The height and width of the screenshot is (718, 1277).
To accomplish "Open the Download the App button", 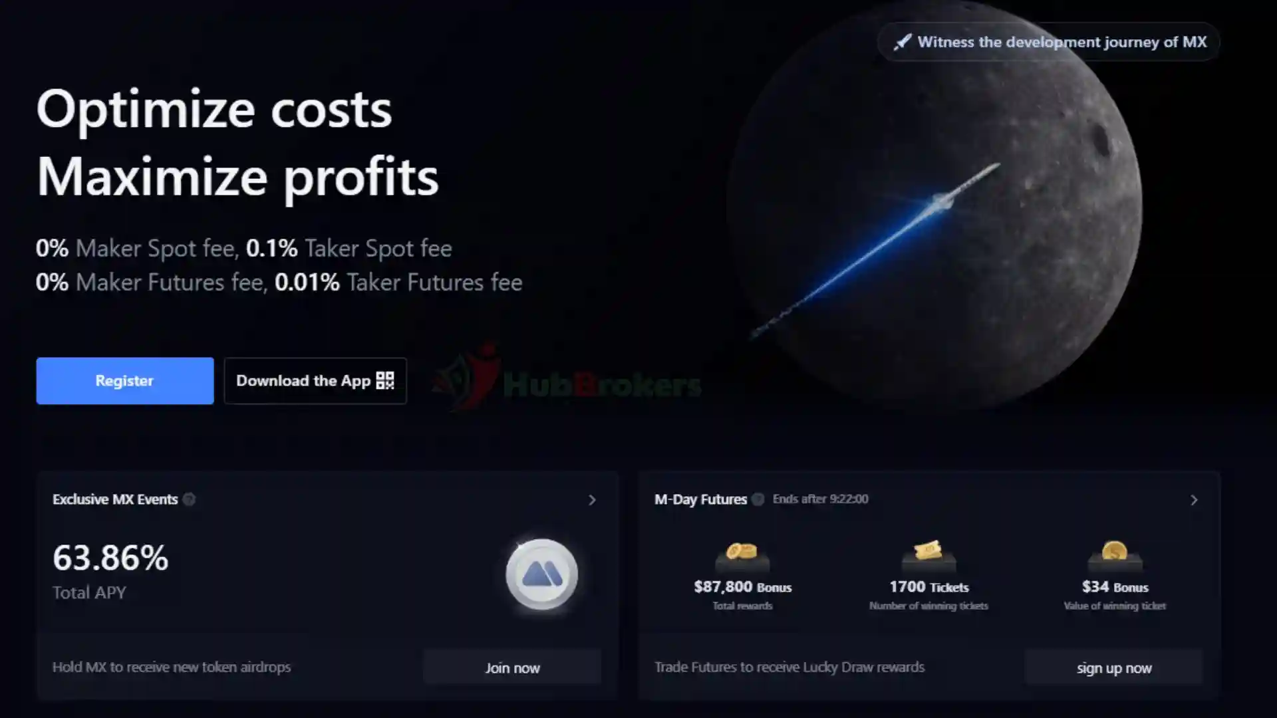I will pyautogui.click(x=315, y=381).
